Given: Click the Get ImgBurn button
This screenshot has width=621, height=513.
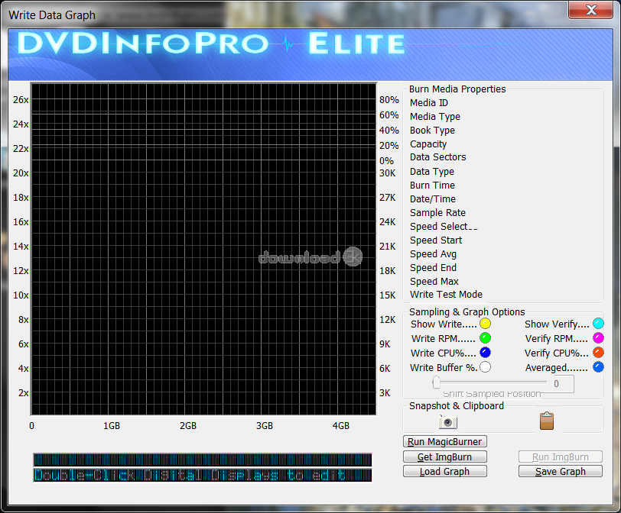Looking at the screenshot, I should (x=445, y=457).
